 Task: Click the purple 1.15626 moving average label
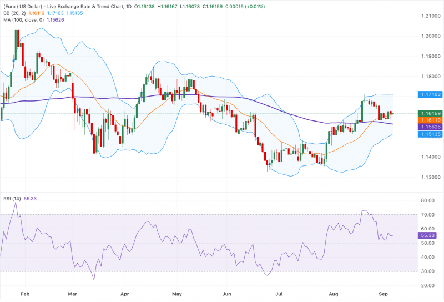pyautogui.click(x=431, y=127)
